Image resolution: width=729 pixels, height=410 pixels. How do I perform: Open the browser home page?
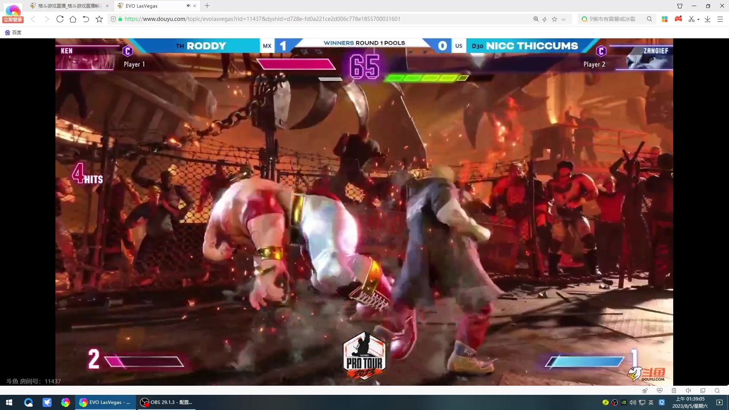pos(73,19)
